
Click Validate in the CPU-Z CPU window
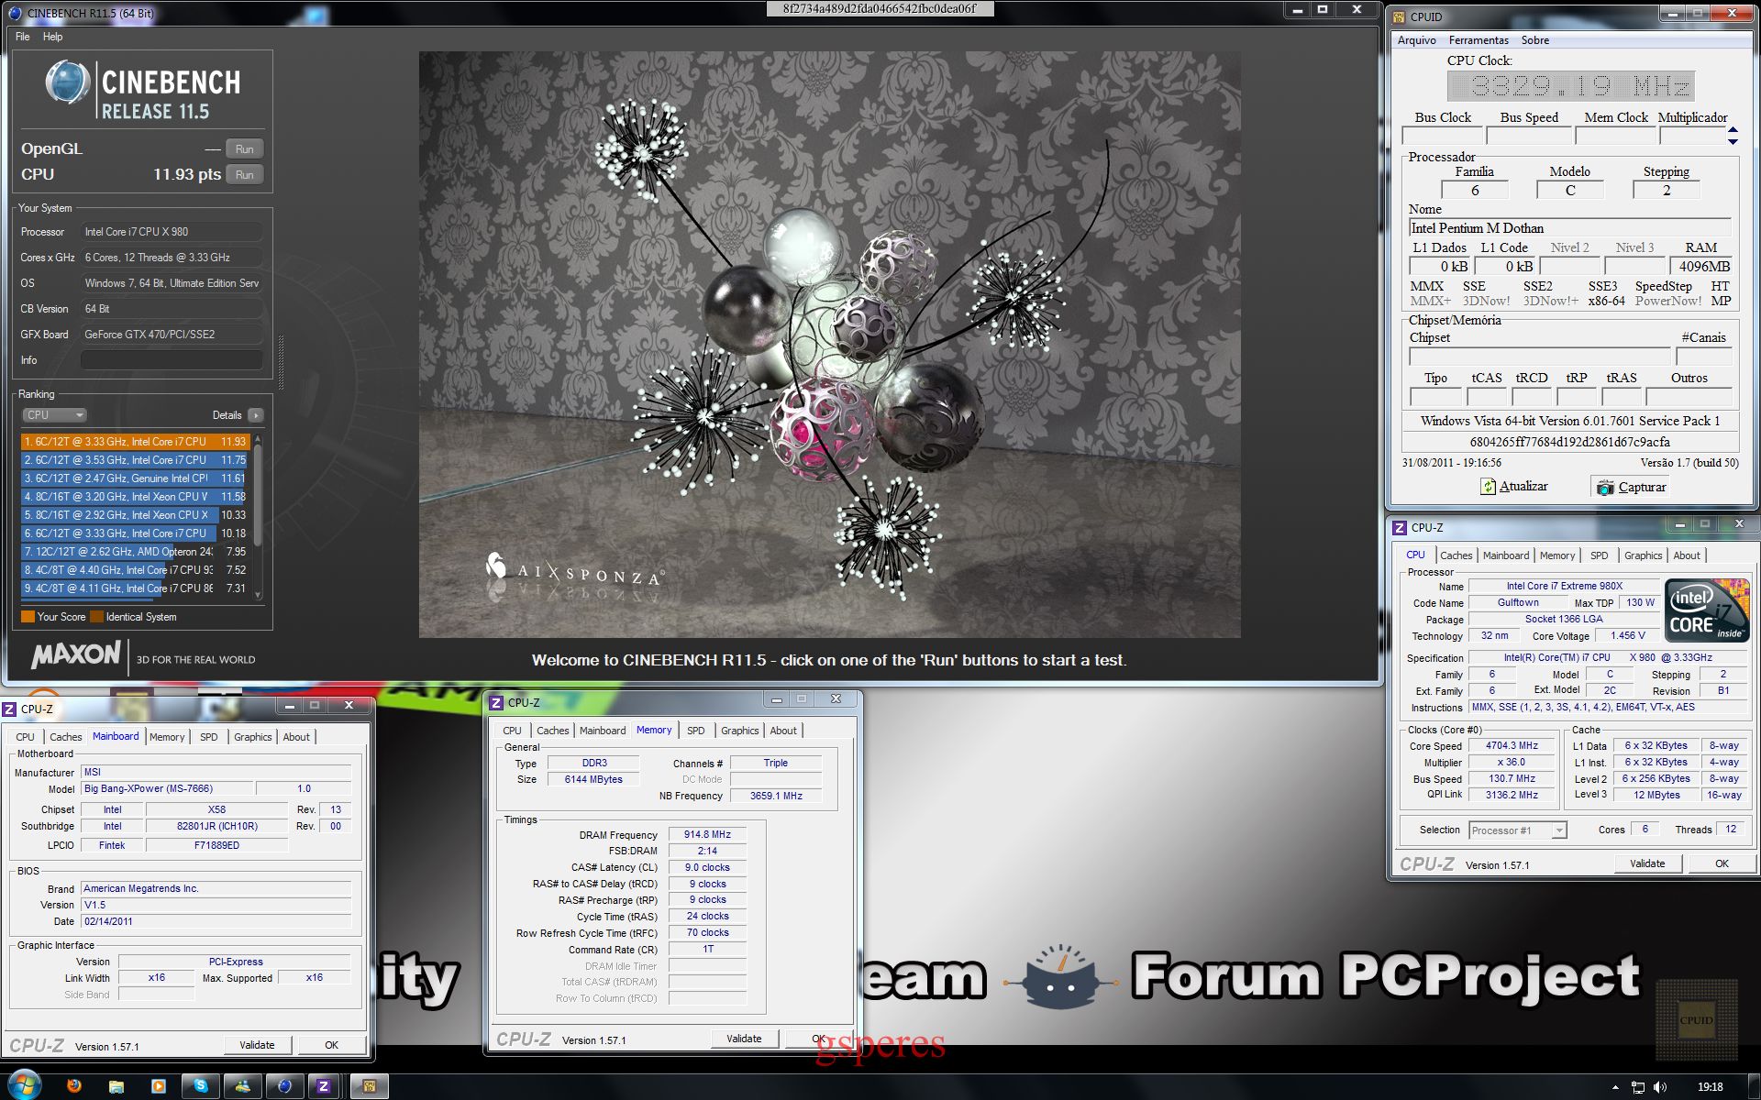(x=1647, y=863)
